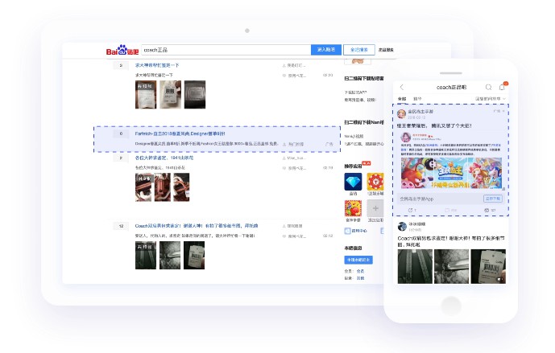Viewport: 555px width, 353px height.
Task: Tap the search magnifier in the mobile header
Action: tap(488, 87)
